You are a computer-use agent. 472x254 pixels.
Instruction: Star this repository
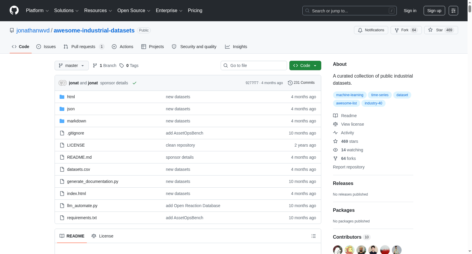click(441, 30)
